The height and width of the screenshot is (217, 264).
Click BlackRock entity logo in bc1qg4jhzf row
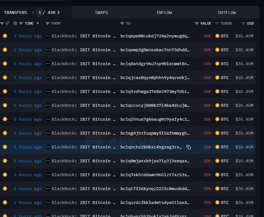(x=48, y=133)
